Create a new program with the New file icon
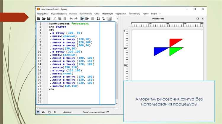 [x=38, y=19]
